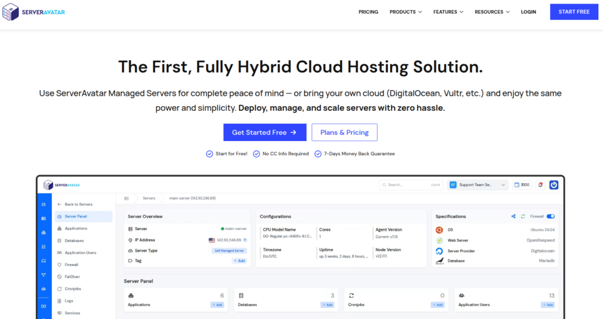Image resolution: width=603 pixels, height=319 pixels.
Task: Click the green refresh icon in the Specifications header
Action: 523,216
